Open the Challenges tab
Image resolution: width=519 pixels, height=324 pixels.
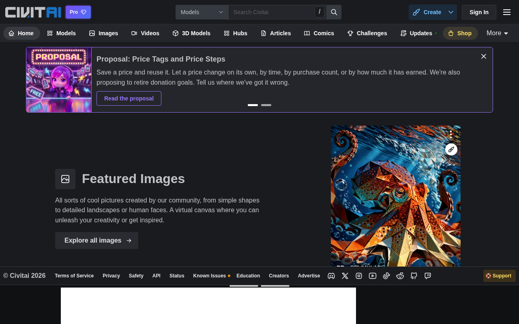click(367, 33)
